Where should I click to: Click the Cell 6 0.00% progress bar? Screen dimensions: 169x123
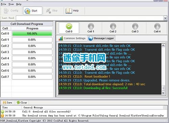(32, 70)
